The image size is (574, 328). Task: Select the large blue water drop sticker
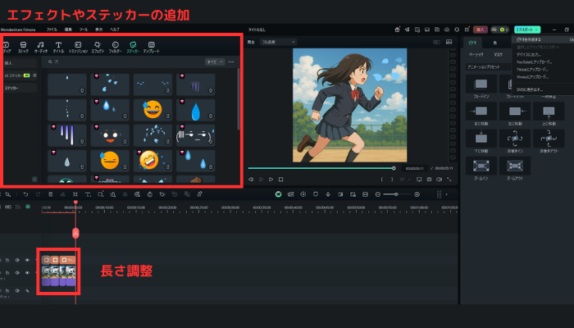pyautogui.click(x=195, y=110)
